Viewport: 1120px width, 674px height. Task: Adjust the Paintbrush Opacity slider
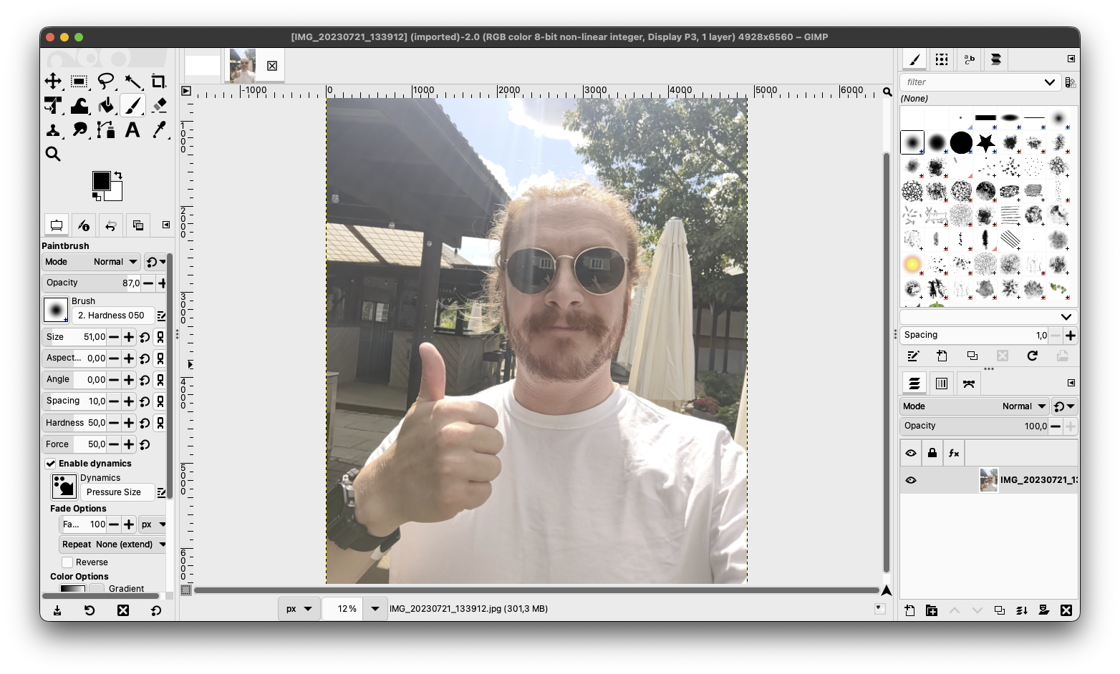(91, 283)
